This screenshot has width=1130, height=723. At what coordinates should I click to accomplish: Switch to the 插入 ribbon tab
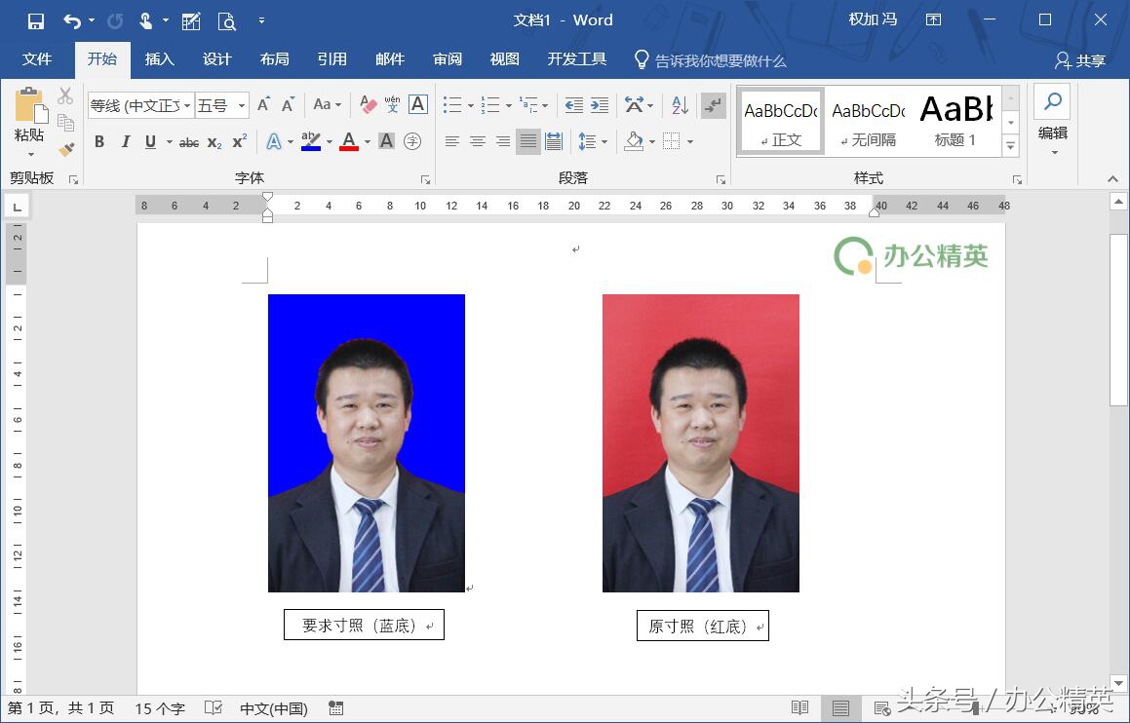tap(159, 58)
